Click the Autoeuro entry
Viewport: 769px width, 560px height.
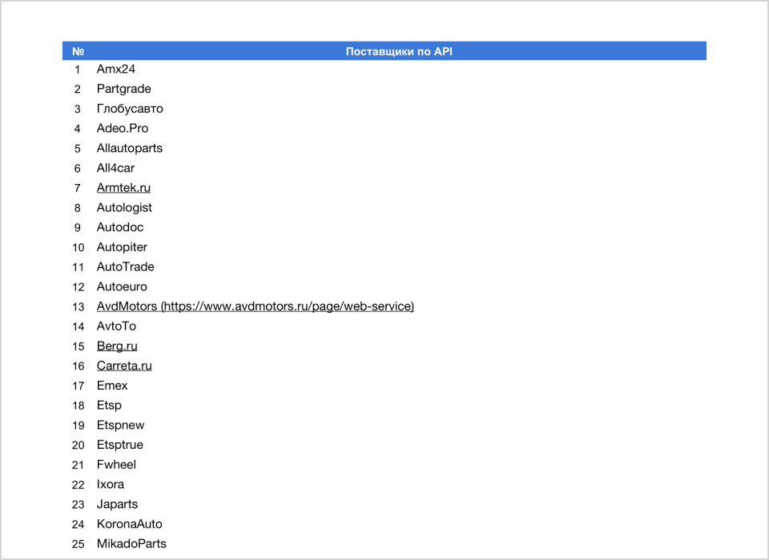point(122,286)
